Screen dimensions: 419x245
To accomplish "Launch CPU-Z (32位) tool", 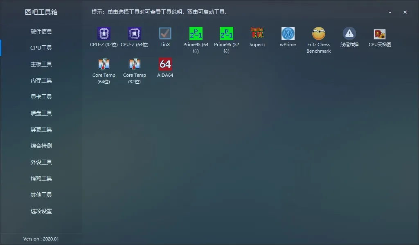I will tap(104, 35).
